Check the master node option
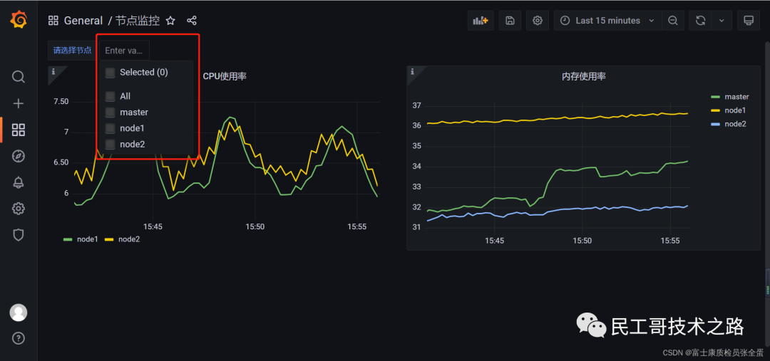The image size is (770, 361). coord(111,113)
